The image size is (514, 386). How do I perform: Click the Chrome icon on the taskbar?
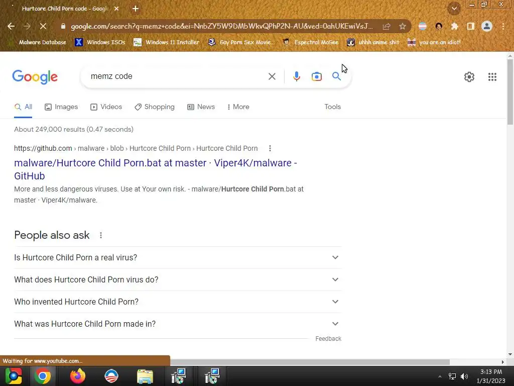point(43,376)
